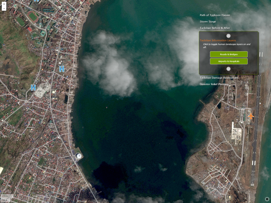Screen dimensions: 271x203
Task: Click the hospital marker cut off at top edge
Action: 37,1
